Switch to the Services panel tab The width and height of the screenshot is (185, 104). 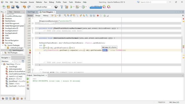point(17,12)
